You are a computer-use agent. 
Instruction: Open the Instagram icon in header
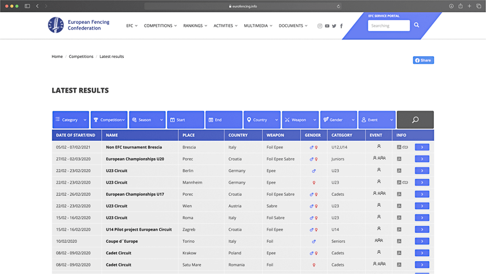click(320, 26)
